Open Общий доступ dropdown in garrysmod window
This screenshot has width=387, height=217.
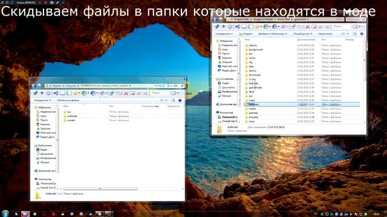pyautogui.click(x=302, y=34)
